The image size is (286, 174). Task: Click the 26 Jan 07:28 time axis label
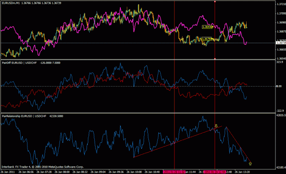pyautogui.click(x=44, y=172)
